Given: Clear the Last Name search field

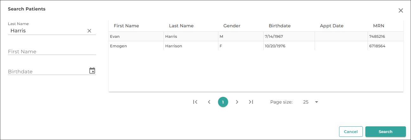Looking at the screenshot, I should coord(89,31).
